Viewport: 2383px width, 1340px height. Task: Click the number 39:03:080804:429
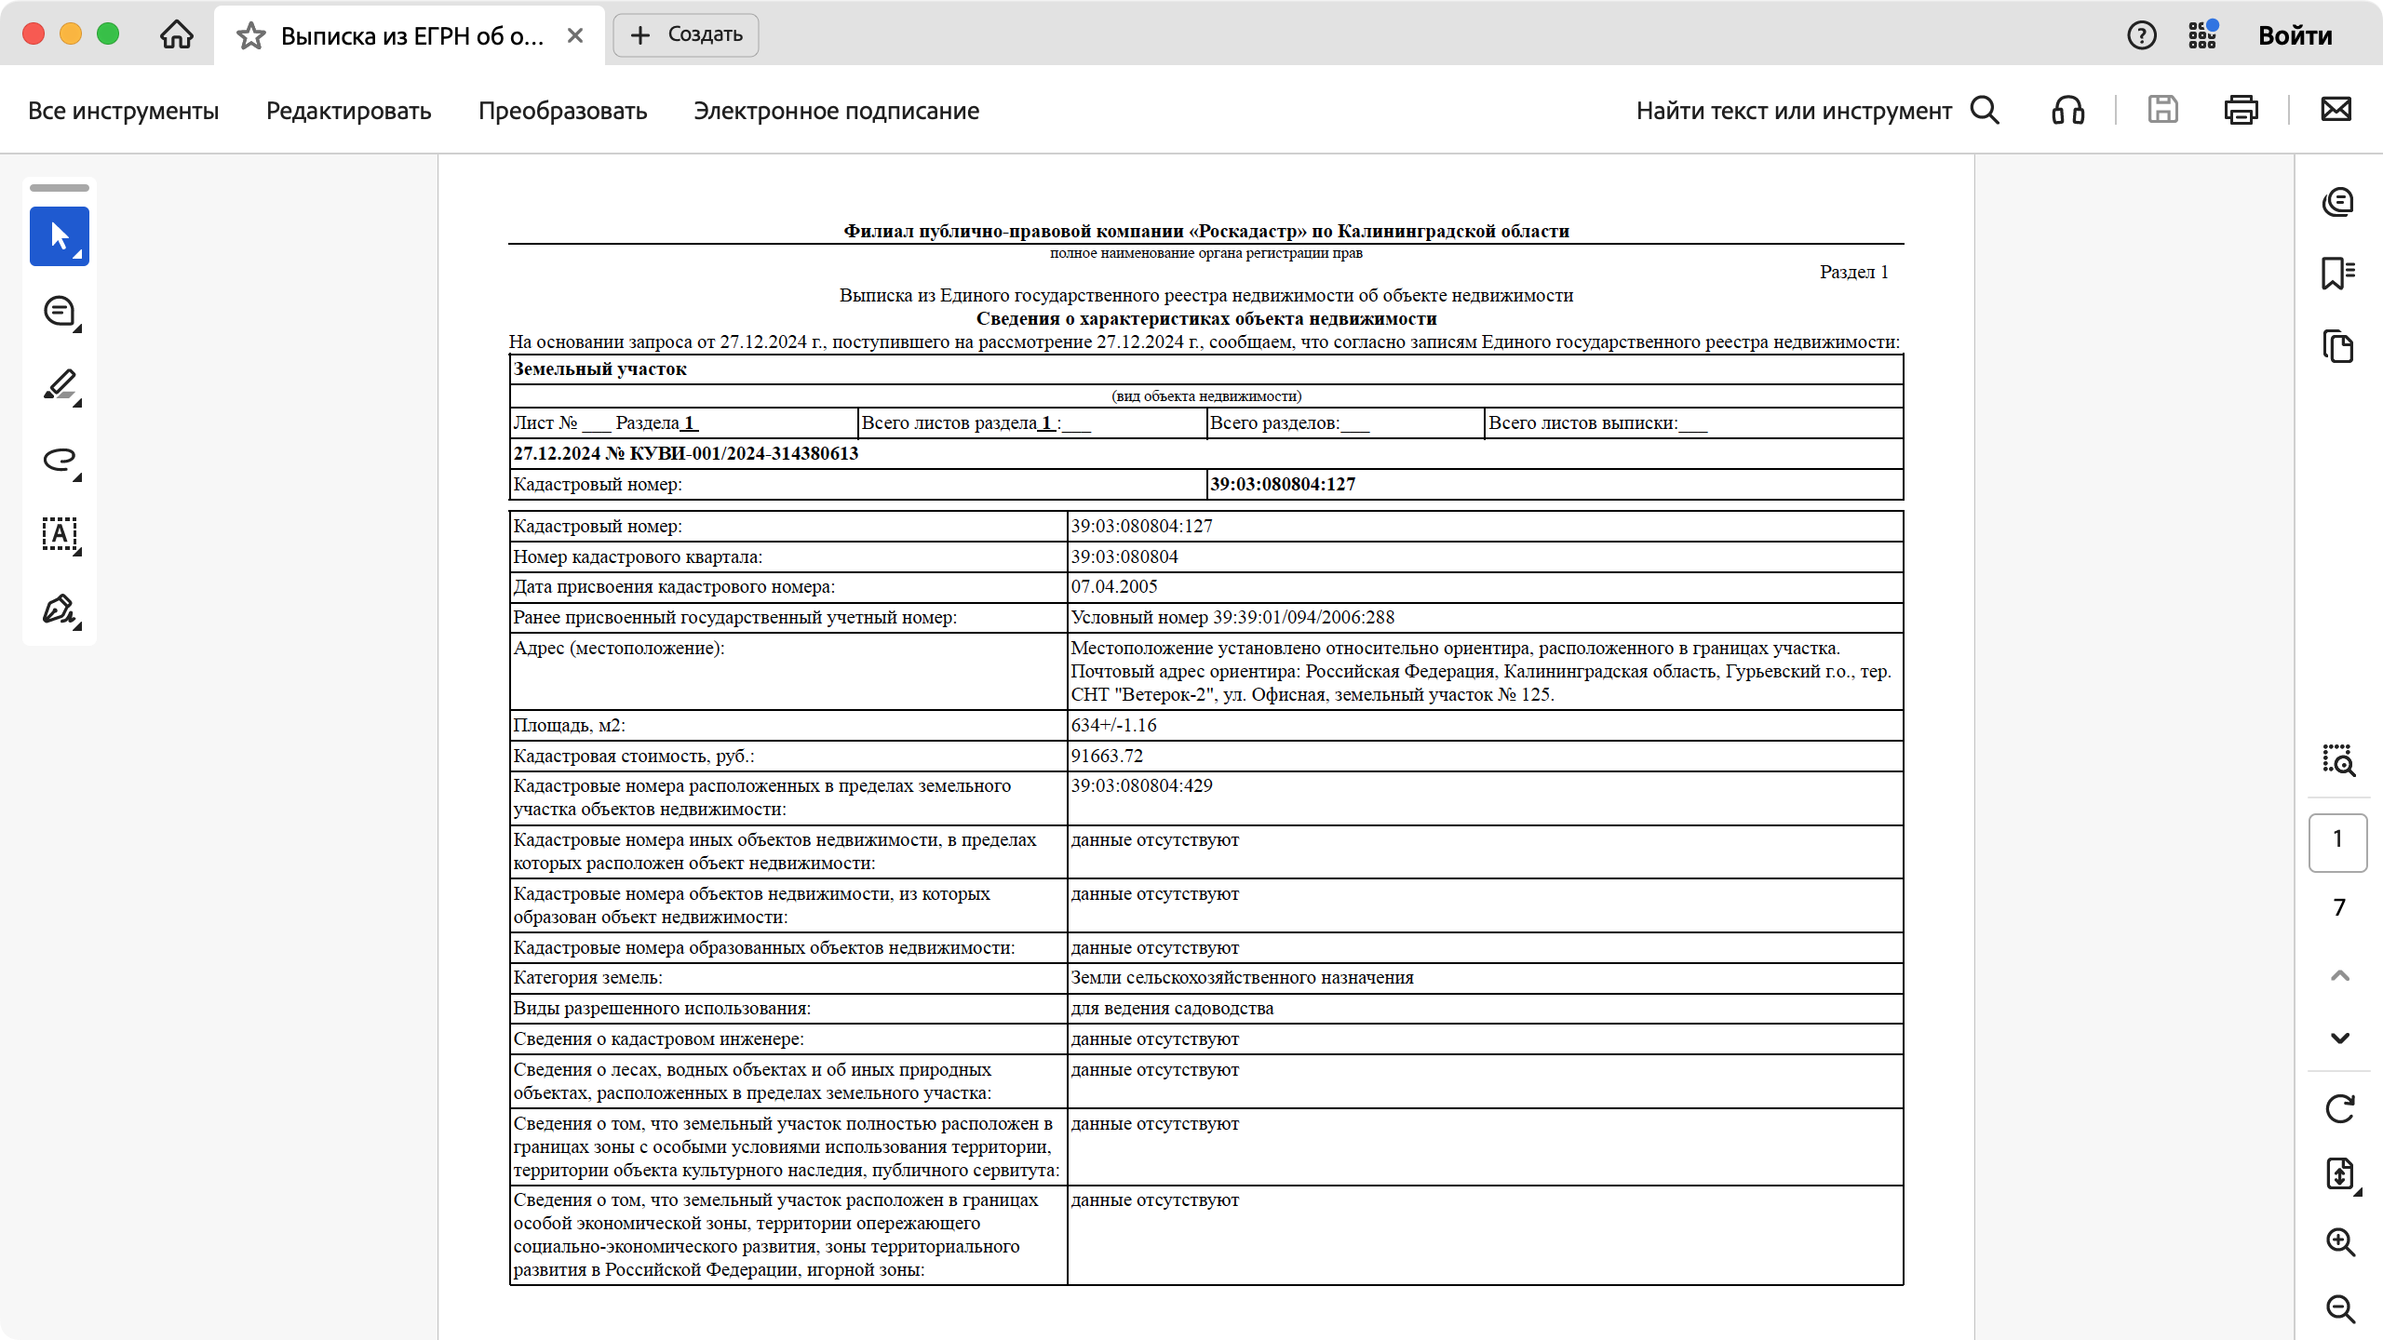tap(1141, 785)
